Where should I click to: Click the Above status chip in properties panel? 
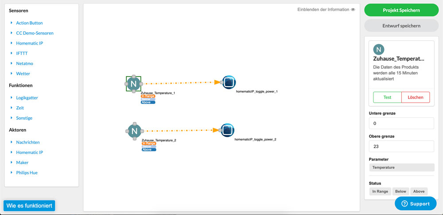pos(419,191)
